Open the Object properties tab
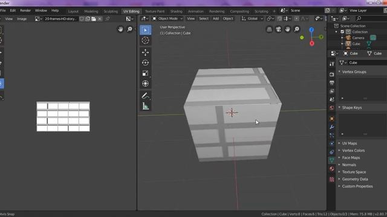The width and height of the screenshot is (387, 217). coord(332,119)
